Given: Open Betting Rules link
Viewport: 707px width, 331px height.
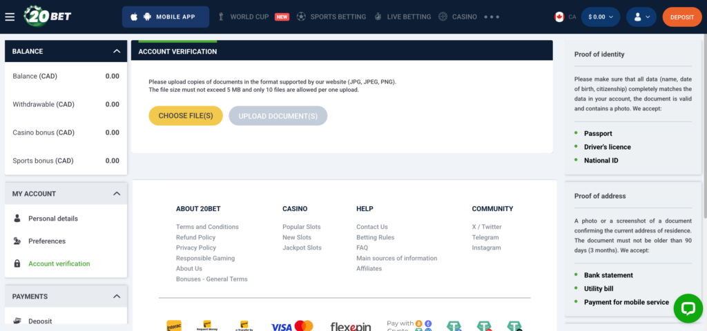Looking at the screenshot, I should click(x=375, y=237).
